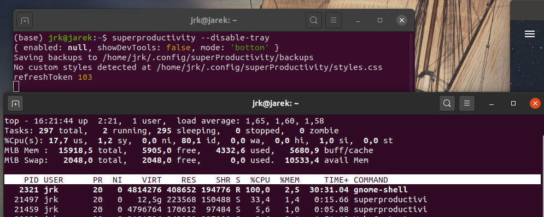Open search in superproductivity terminal window
Image resolution: width=544 pixels, height=217 pixels.
pos(313,20)
